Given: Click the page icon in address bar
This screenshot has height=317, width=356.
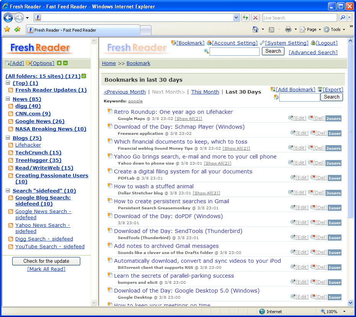Looking at the screenshot, I should coord(38,18).
